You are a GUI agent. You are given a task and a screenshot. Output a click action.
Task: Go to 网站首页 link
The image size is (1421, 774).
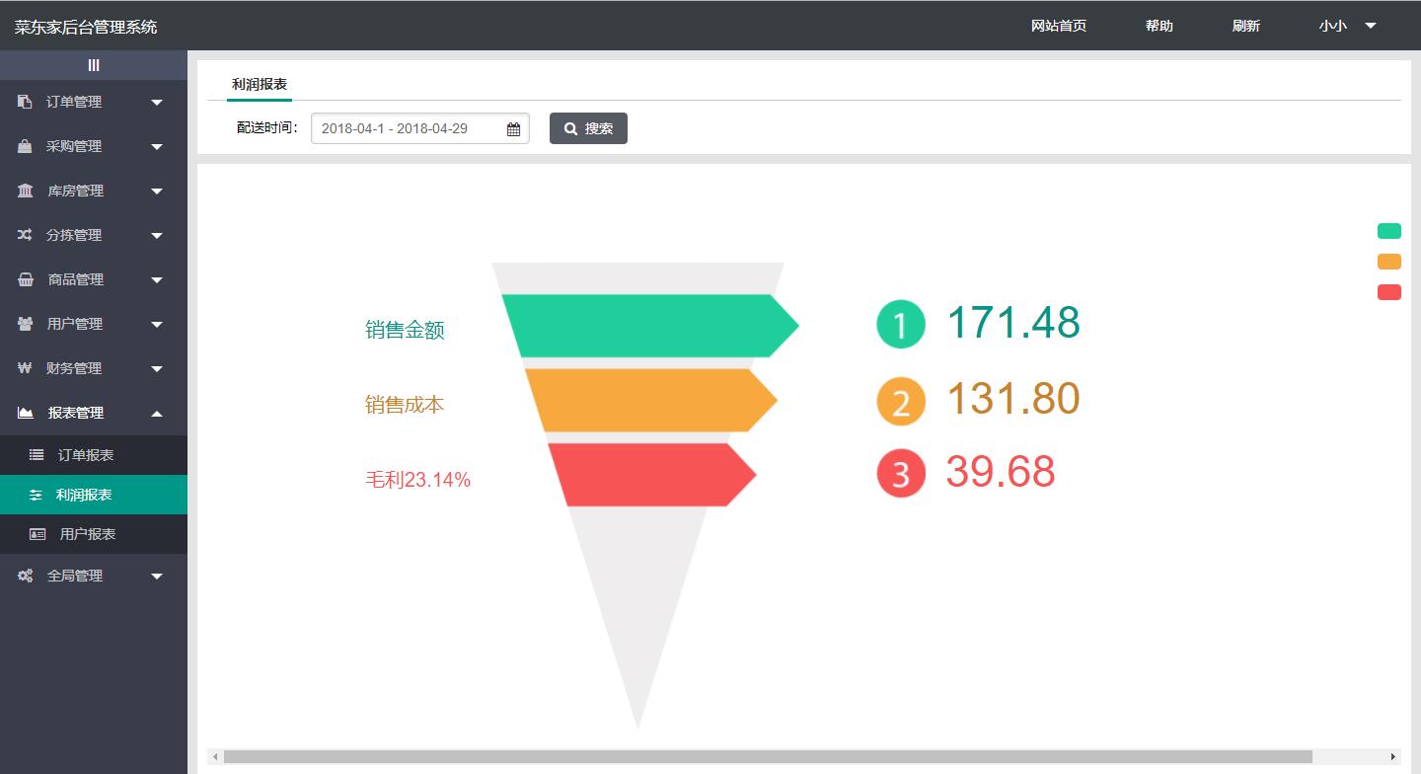(x=1058, y=26)
